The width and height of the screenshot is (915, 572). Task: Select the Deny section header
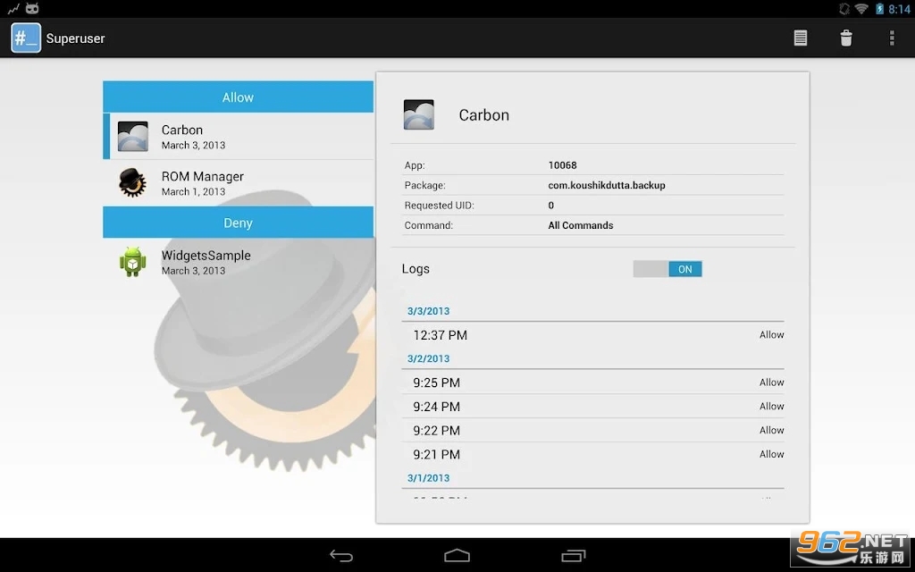pos(238,223)
